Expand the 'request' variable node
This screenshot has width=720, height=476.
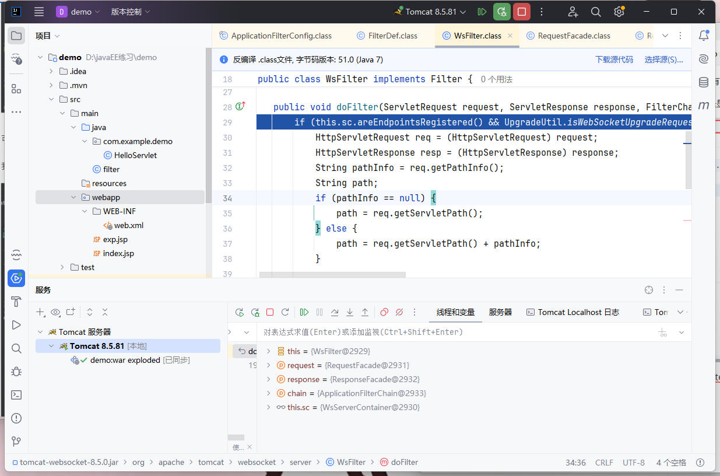click(268, 365)
